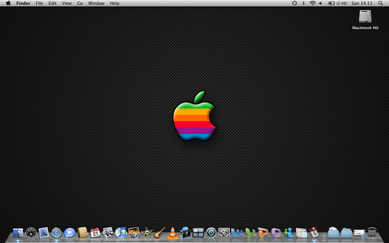Launch Safari compass icon
This screenshot has height=243, width=389.
[57, 233]
